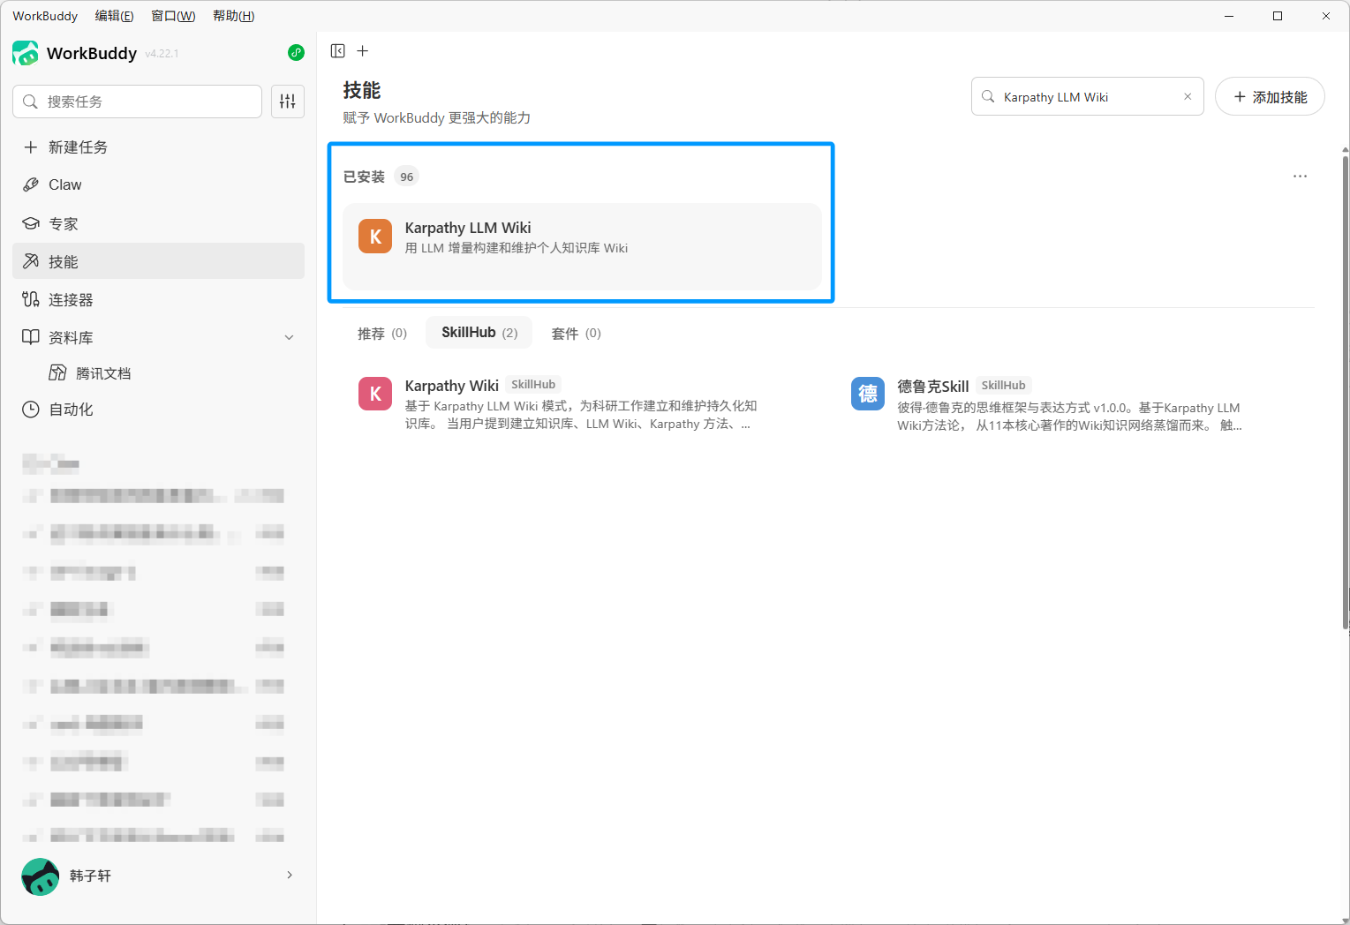The image size is (1350, 925).
Task: Click the blue 德 icon of 德鲁克Skill
Action: tap(868, 394)
